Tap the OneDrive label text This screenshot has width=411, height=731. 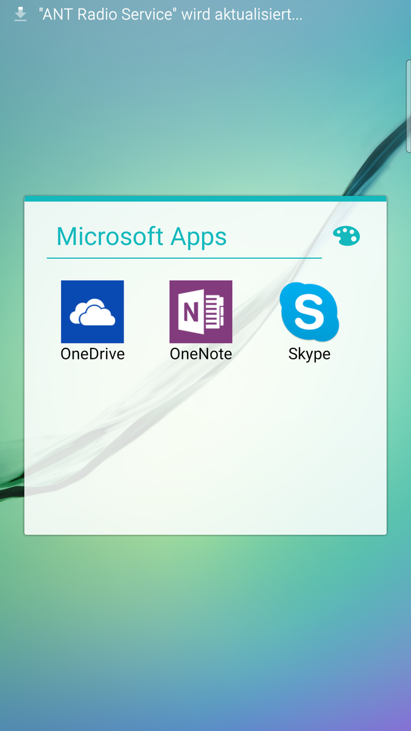tap(93, 354)
